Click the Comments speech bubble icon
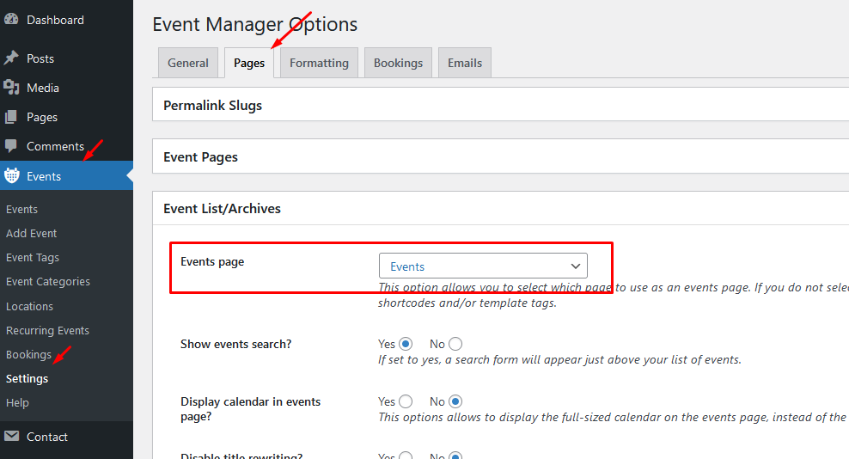The image size is (849, 459). [x=11, y=146]
